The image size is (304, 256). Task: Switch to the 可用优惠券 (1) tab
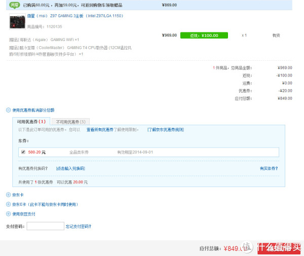click(x=31, y=122)
